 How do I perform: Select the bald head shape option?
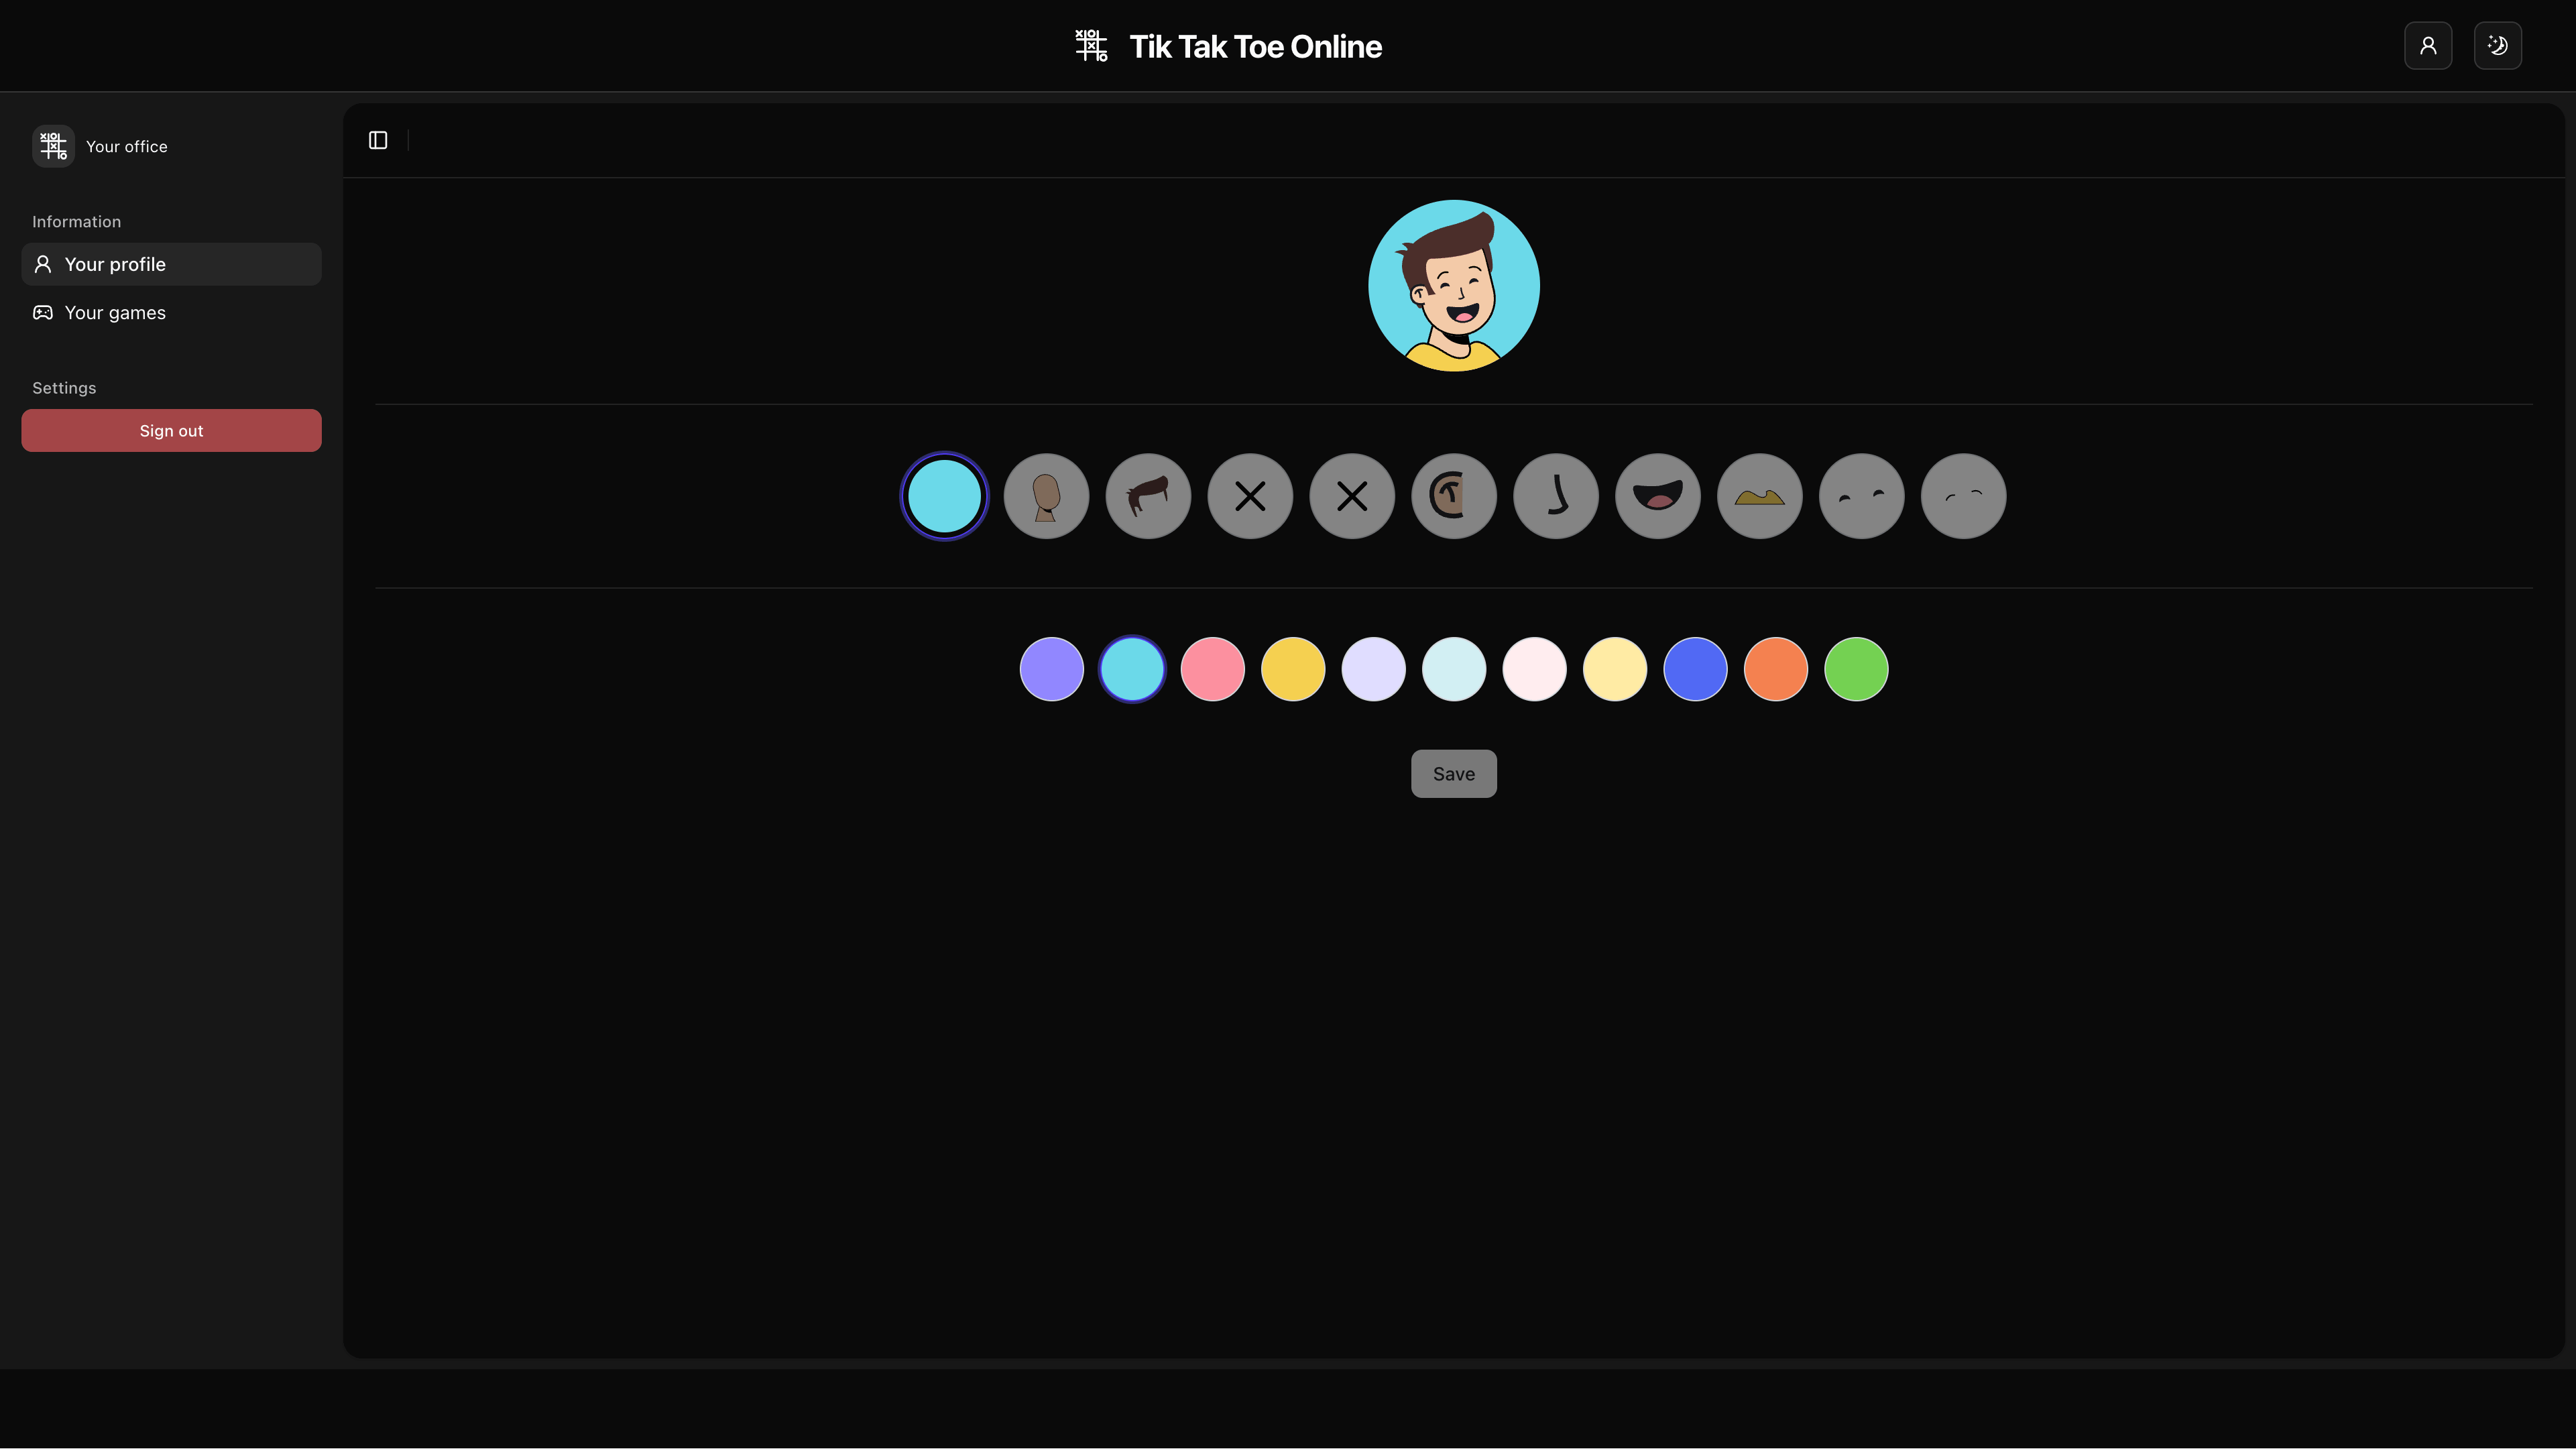pos(1046,495)
